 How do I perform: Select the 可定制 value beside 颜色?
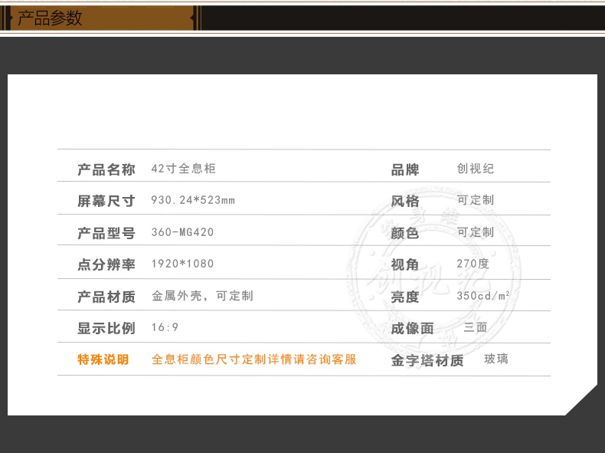[476, 232]
